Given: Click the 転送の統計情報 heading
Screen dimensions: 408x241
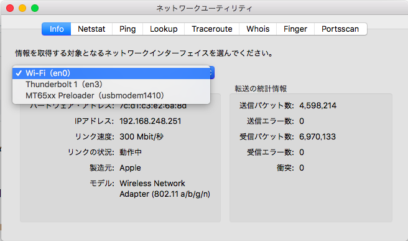Looking at the screenshot, I should coord(261,88).
